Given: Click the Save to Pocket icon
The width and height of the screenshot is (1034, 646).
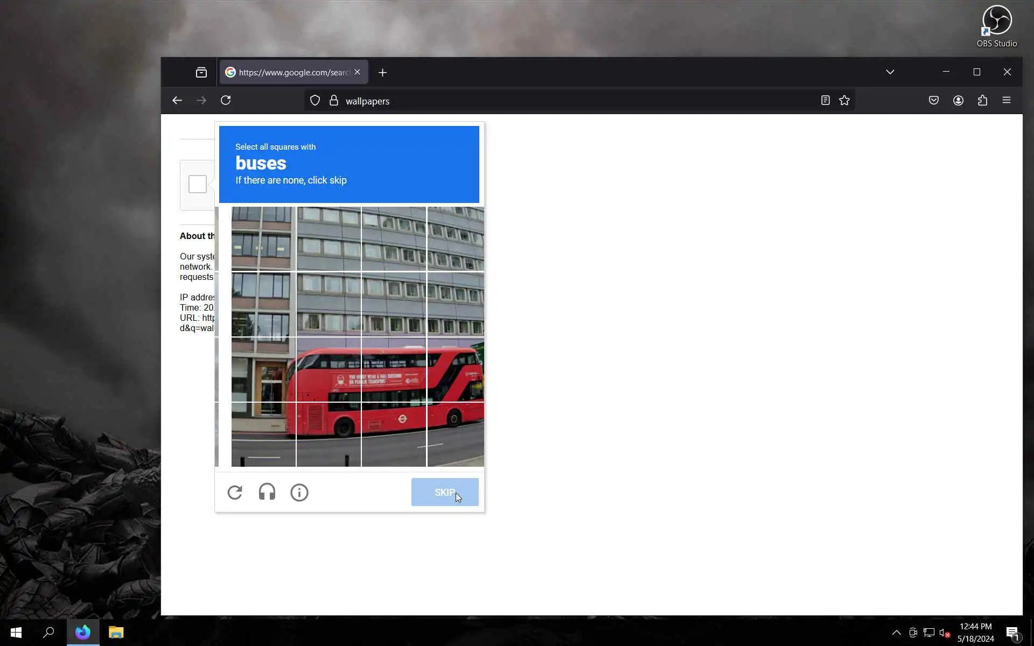Looking at the screenshot, I should 934,101.
